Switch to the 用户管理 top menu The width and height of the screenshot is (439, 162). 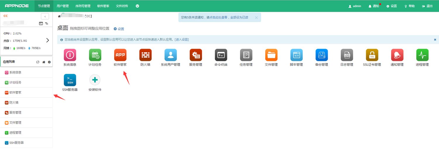(x=63, y=6)
